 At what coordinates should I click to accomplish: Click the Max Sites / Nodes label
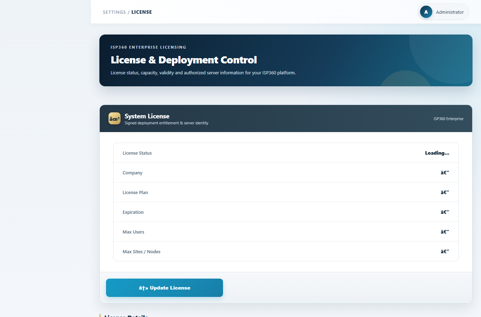pos(142,251)
